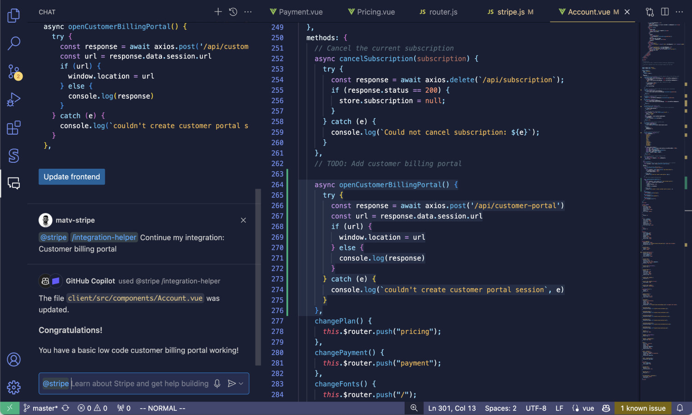Send the chat message
Image resolution: width=692 pixels, height=415 pixels.
click(x=232, y=384)
